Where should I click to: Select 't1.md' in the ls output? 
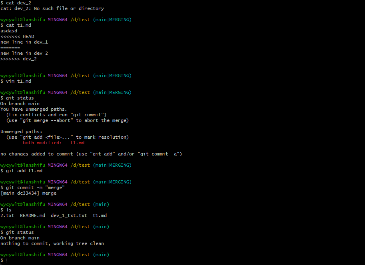tap(100, 215)
